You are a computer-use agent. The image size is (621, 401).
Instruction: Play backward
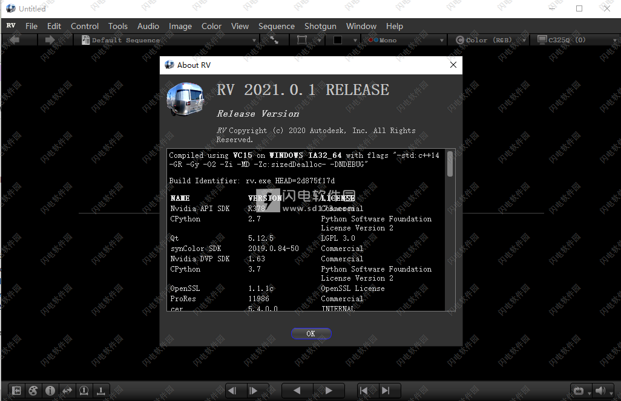click(297, 391)
